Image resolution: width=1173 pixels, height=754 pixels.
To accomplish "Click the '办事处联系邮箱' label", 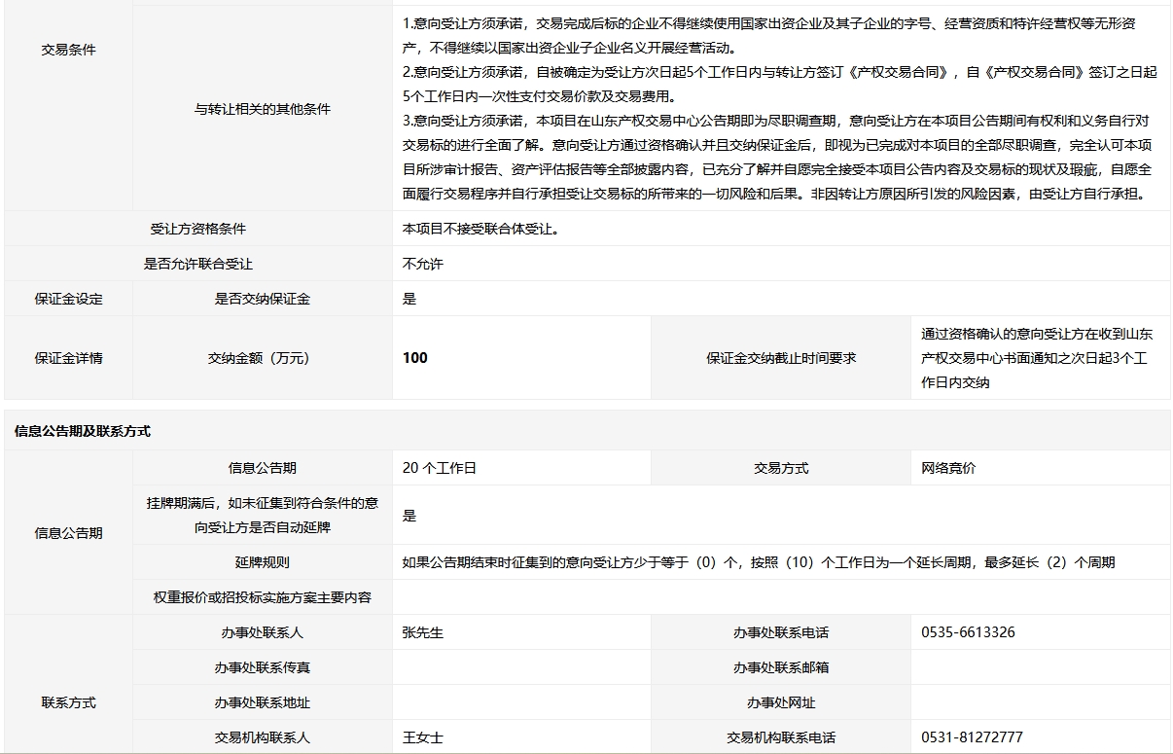I will click(781, 667).
